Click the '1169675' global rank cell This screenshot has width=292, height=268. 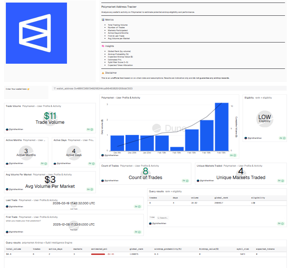134,254
